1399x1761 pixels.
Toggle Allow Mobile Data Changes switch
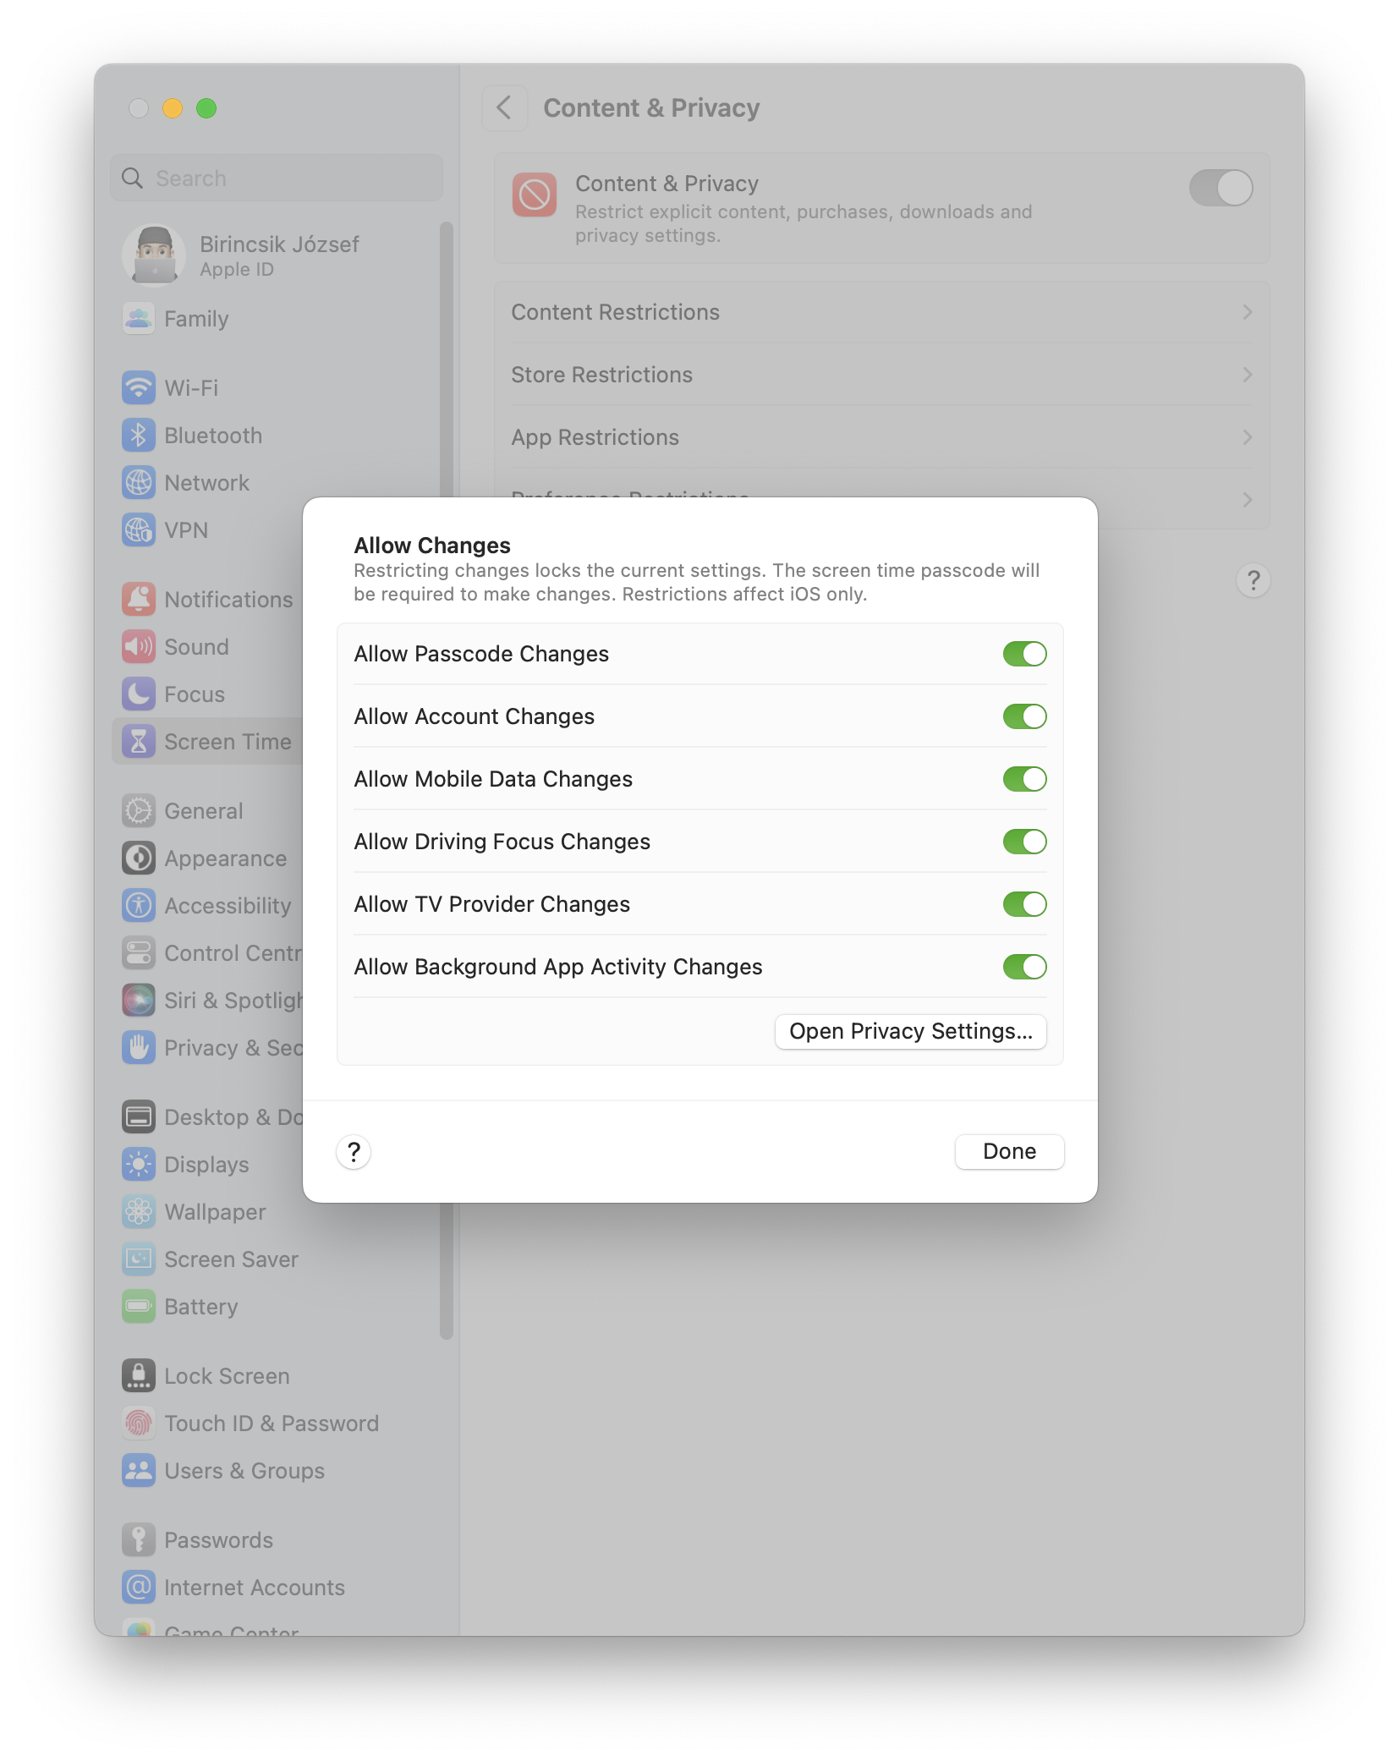pos(1024,779)
